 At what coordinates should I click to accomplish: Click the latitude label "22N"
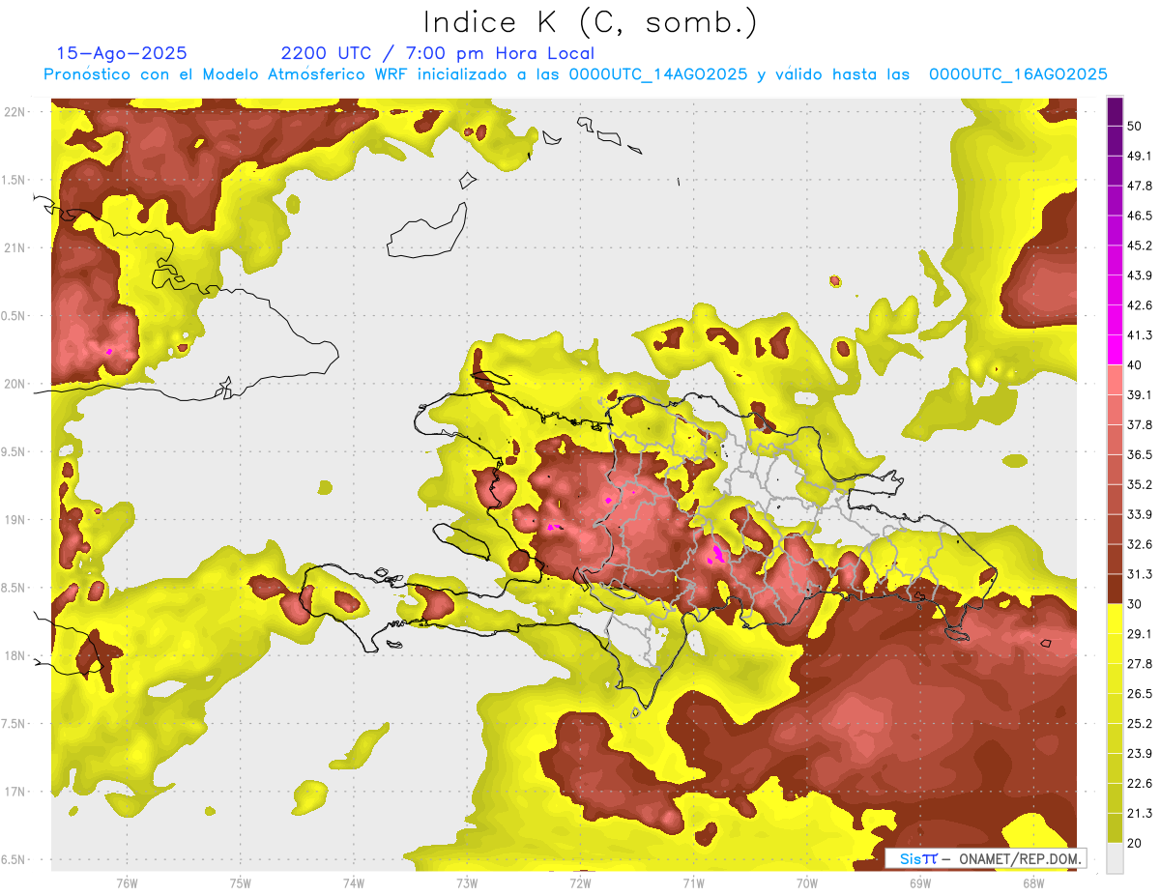(x=15, y=111)
